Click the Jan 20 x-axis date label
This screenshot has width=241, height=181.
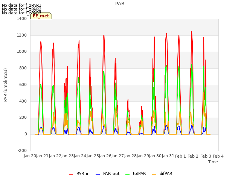pos(30,156)
